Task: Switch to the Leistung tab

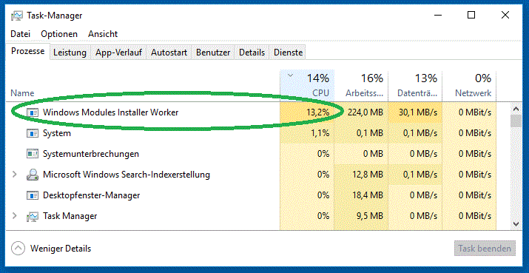Action: click(70, 53)
